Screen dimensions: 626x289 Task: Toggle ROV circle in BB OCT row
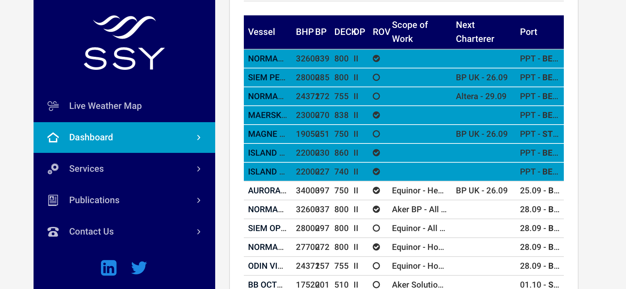(x=376, y=285)
